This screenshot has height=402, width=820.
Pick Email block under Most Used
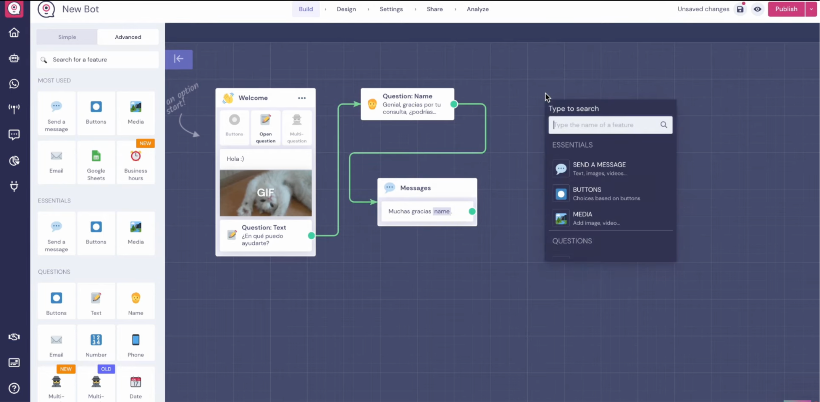click(56, 162)
